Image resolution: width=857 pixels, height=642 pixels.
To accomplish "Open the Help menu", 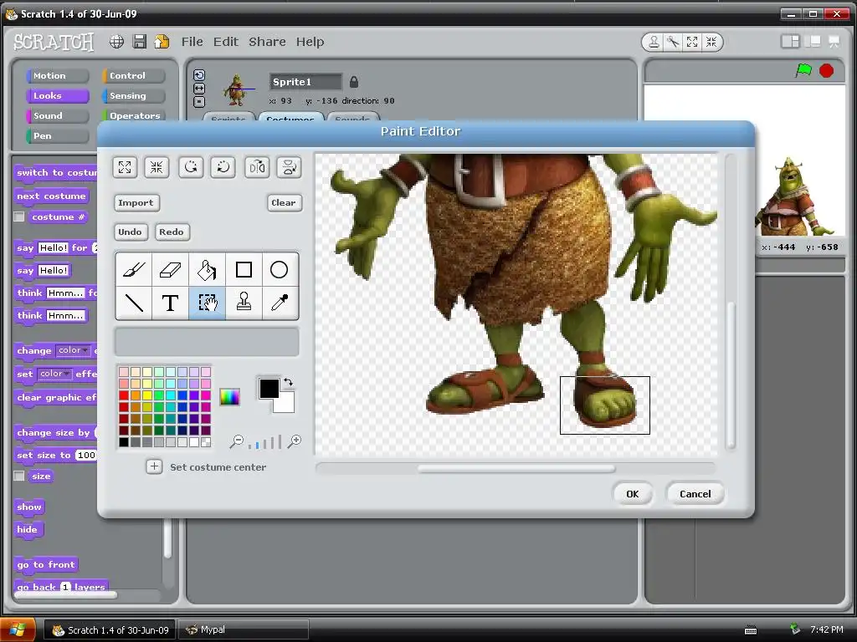I will (310, 42).
